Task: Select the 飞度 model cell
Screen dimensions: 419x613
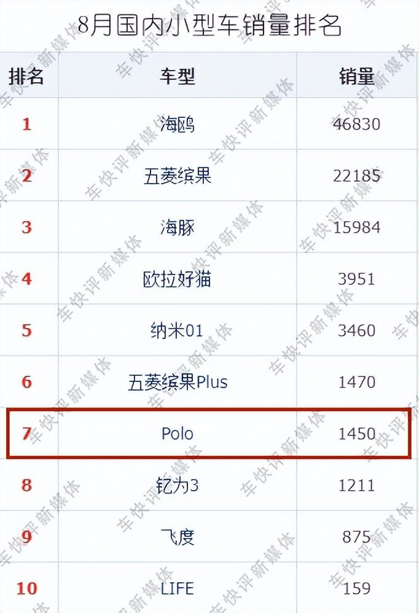Action: [x=177, y=537]
